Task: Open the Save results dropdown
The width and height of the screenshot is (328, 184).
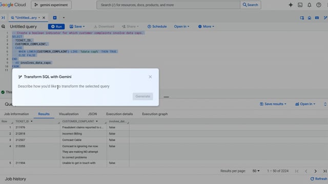Action: click(273, 104)
